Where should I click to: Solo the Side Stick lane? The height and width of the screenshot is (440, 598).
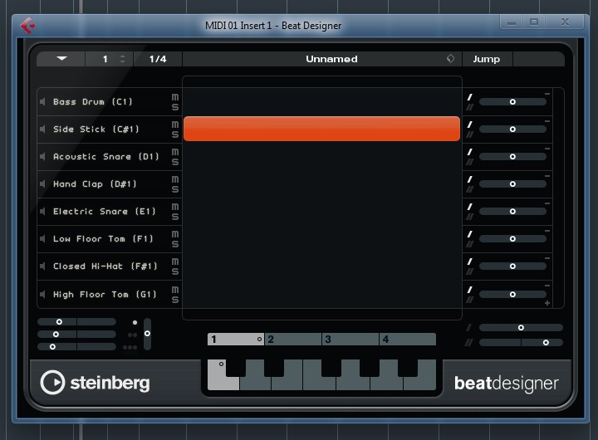[175, 134]
